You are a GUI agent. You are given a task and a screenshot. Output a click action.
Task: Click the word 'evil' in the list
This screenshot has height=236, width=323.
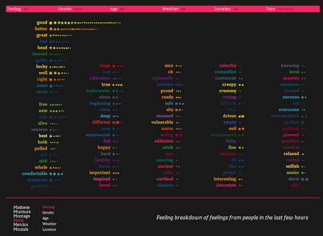tap(233, 129)
